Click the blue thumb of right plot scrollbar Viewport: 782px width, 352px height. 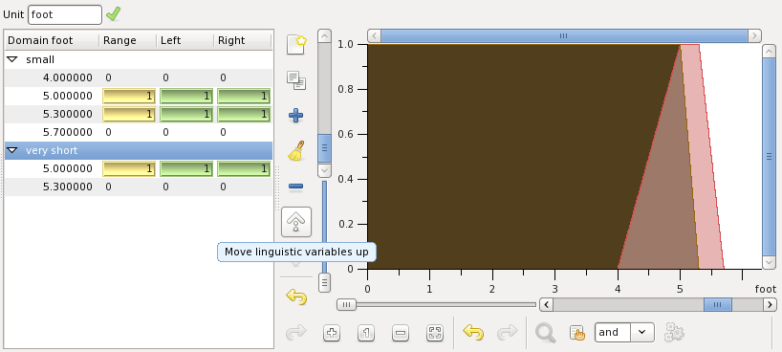click(769, 157)
